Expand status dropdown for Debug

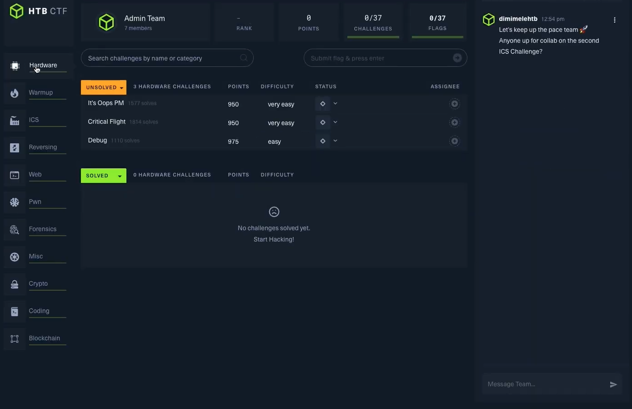tap(336, 141)
